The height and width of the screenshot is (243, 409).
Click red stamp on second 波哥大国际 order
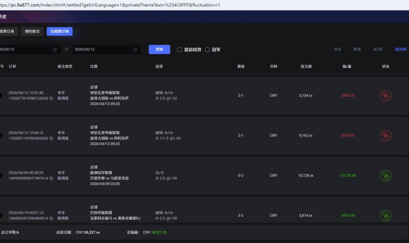click(x=387, y=135)
